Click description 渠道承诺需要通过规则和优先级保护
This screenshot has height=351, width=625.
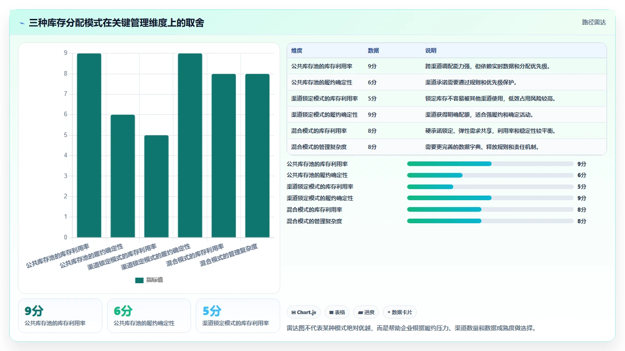[471, 83]
